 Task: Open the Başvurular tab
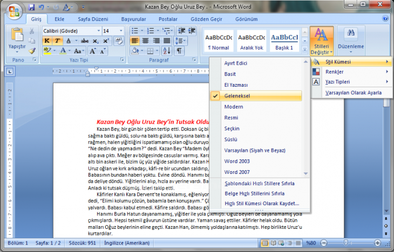[133, 19]
